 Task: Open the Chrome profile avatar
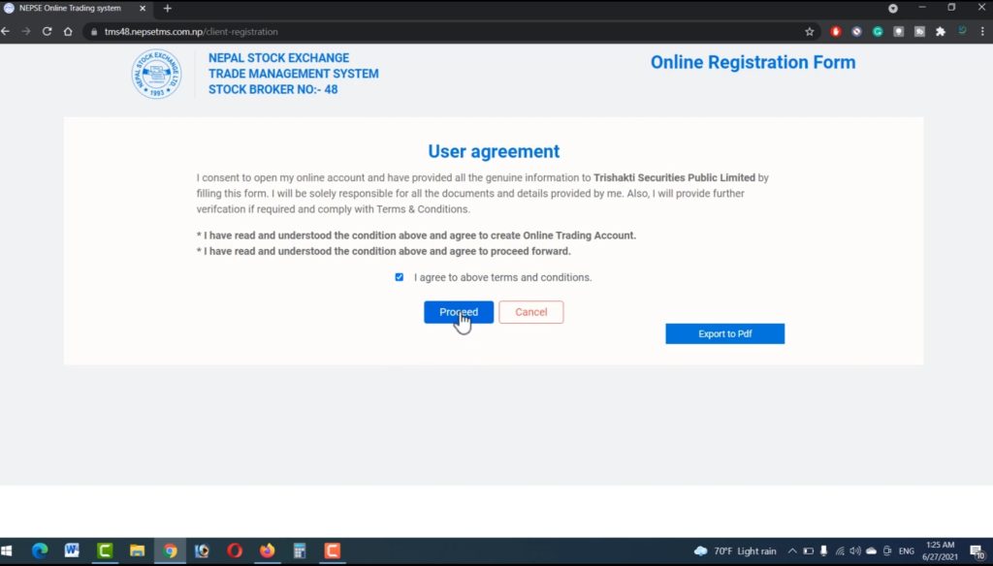pyautogui.click(x=962, y=30)
